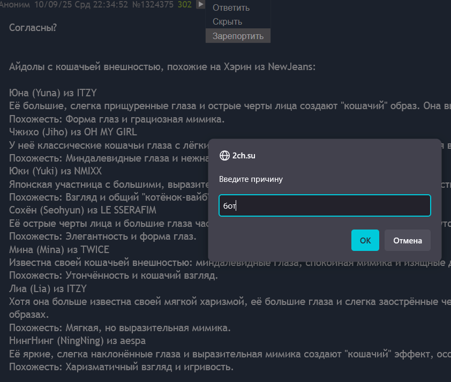Image resolution: width=451 pixels, height=382 pixels.
Task: Click the line Юки (Yuki) из NMIXX
Action: point(56,171)
